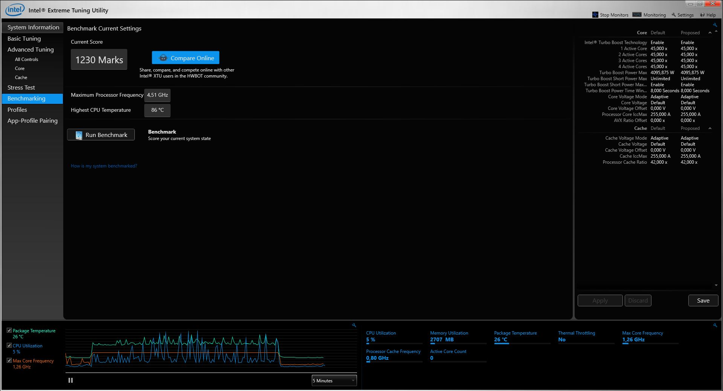Image resolution: width=723 pixels, height=391 pixels.
Task: Click the Monitoring label in header
Action: click(654, 15)
